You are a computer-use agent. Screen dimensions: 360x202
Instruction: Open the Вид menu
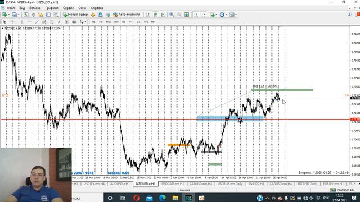click(x=22, y=8)
